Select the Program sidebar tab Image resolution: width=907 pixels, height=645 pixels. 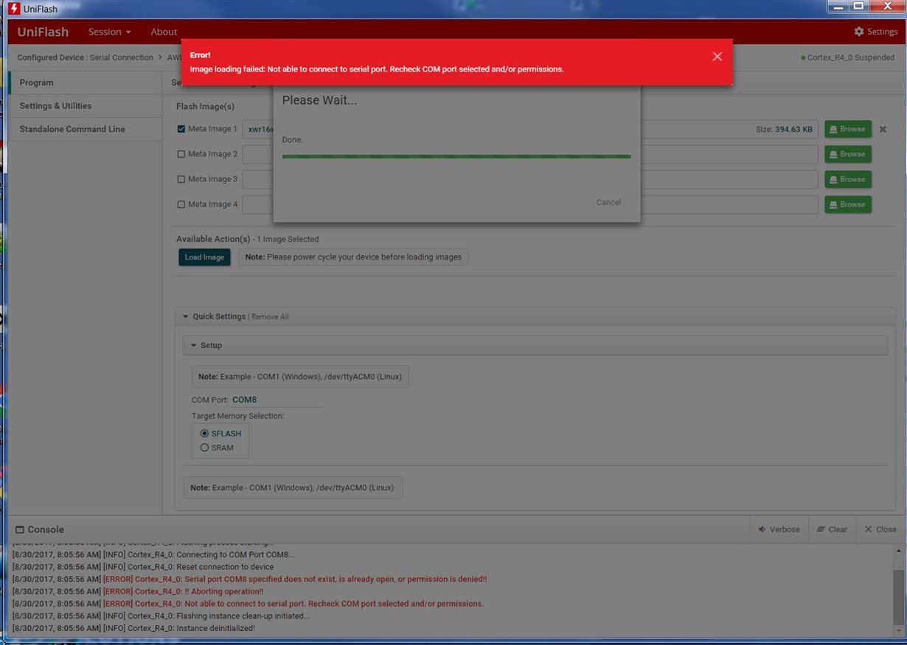pos(86,83)
